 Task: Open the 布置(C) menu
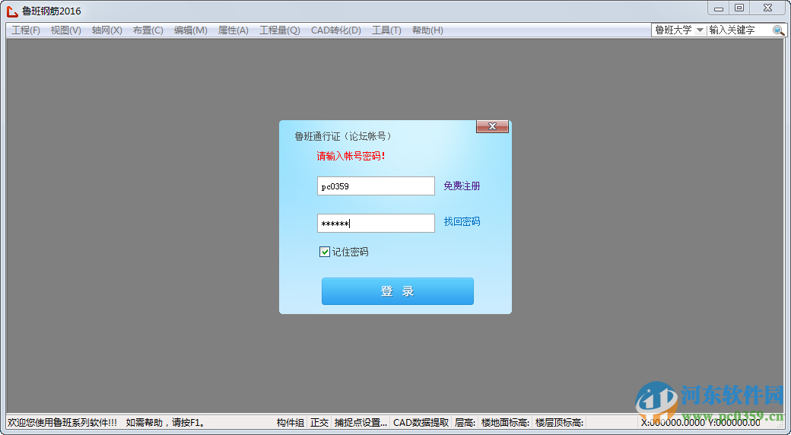click(148, 30)
